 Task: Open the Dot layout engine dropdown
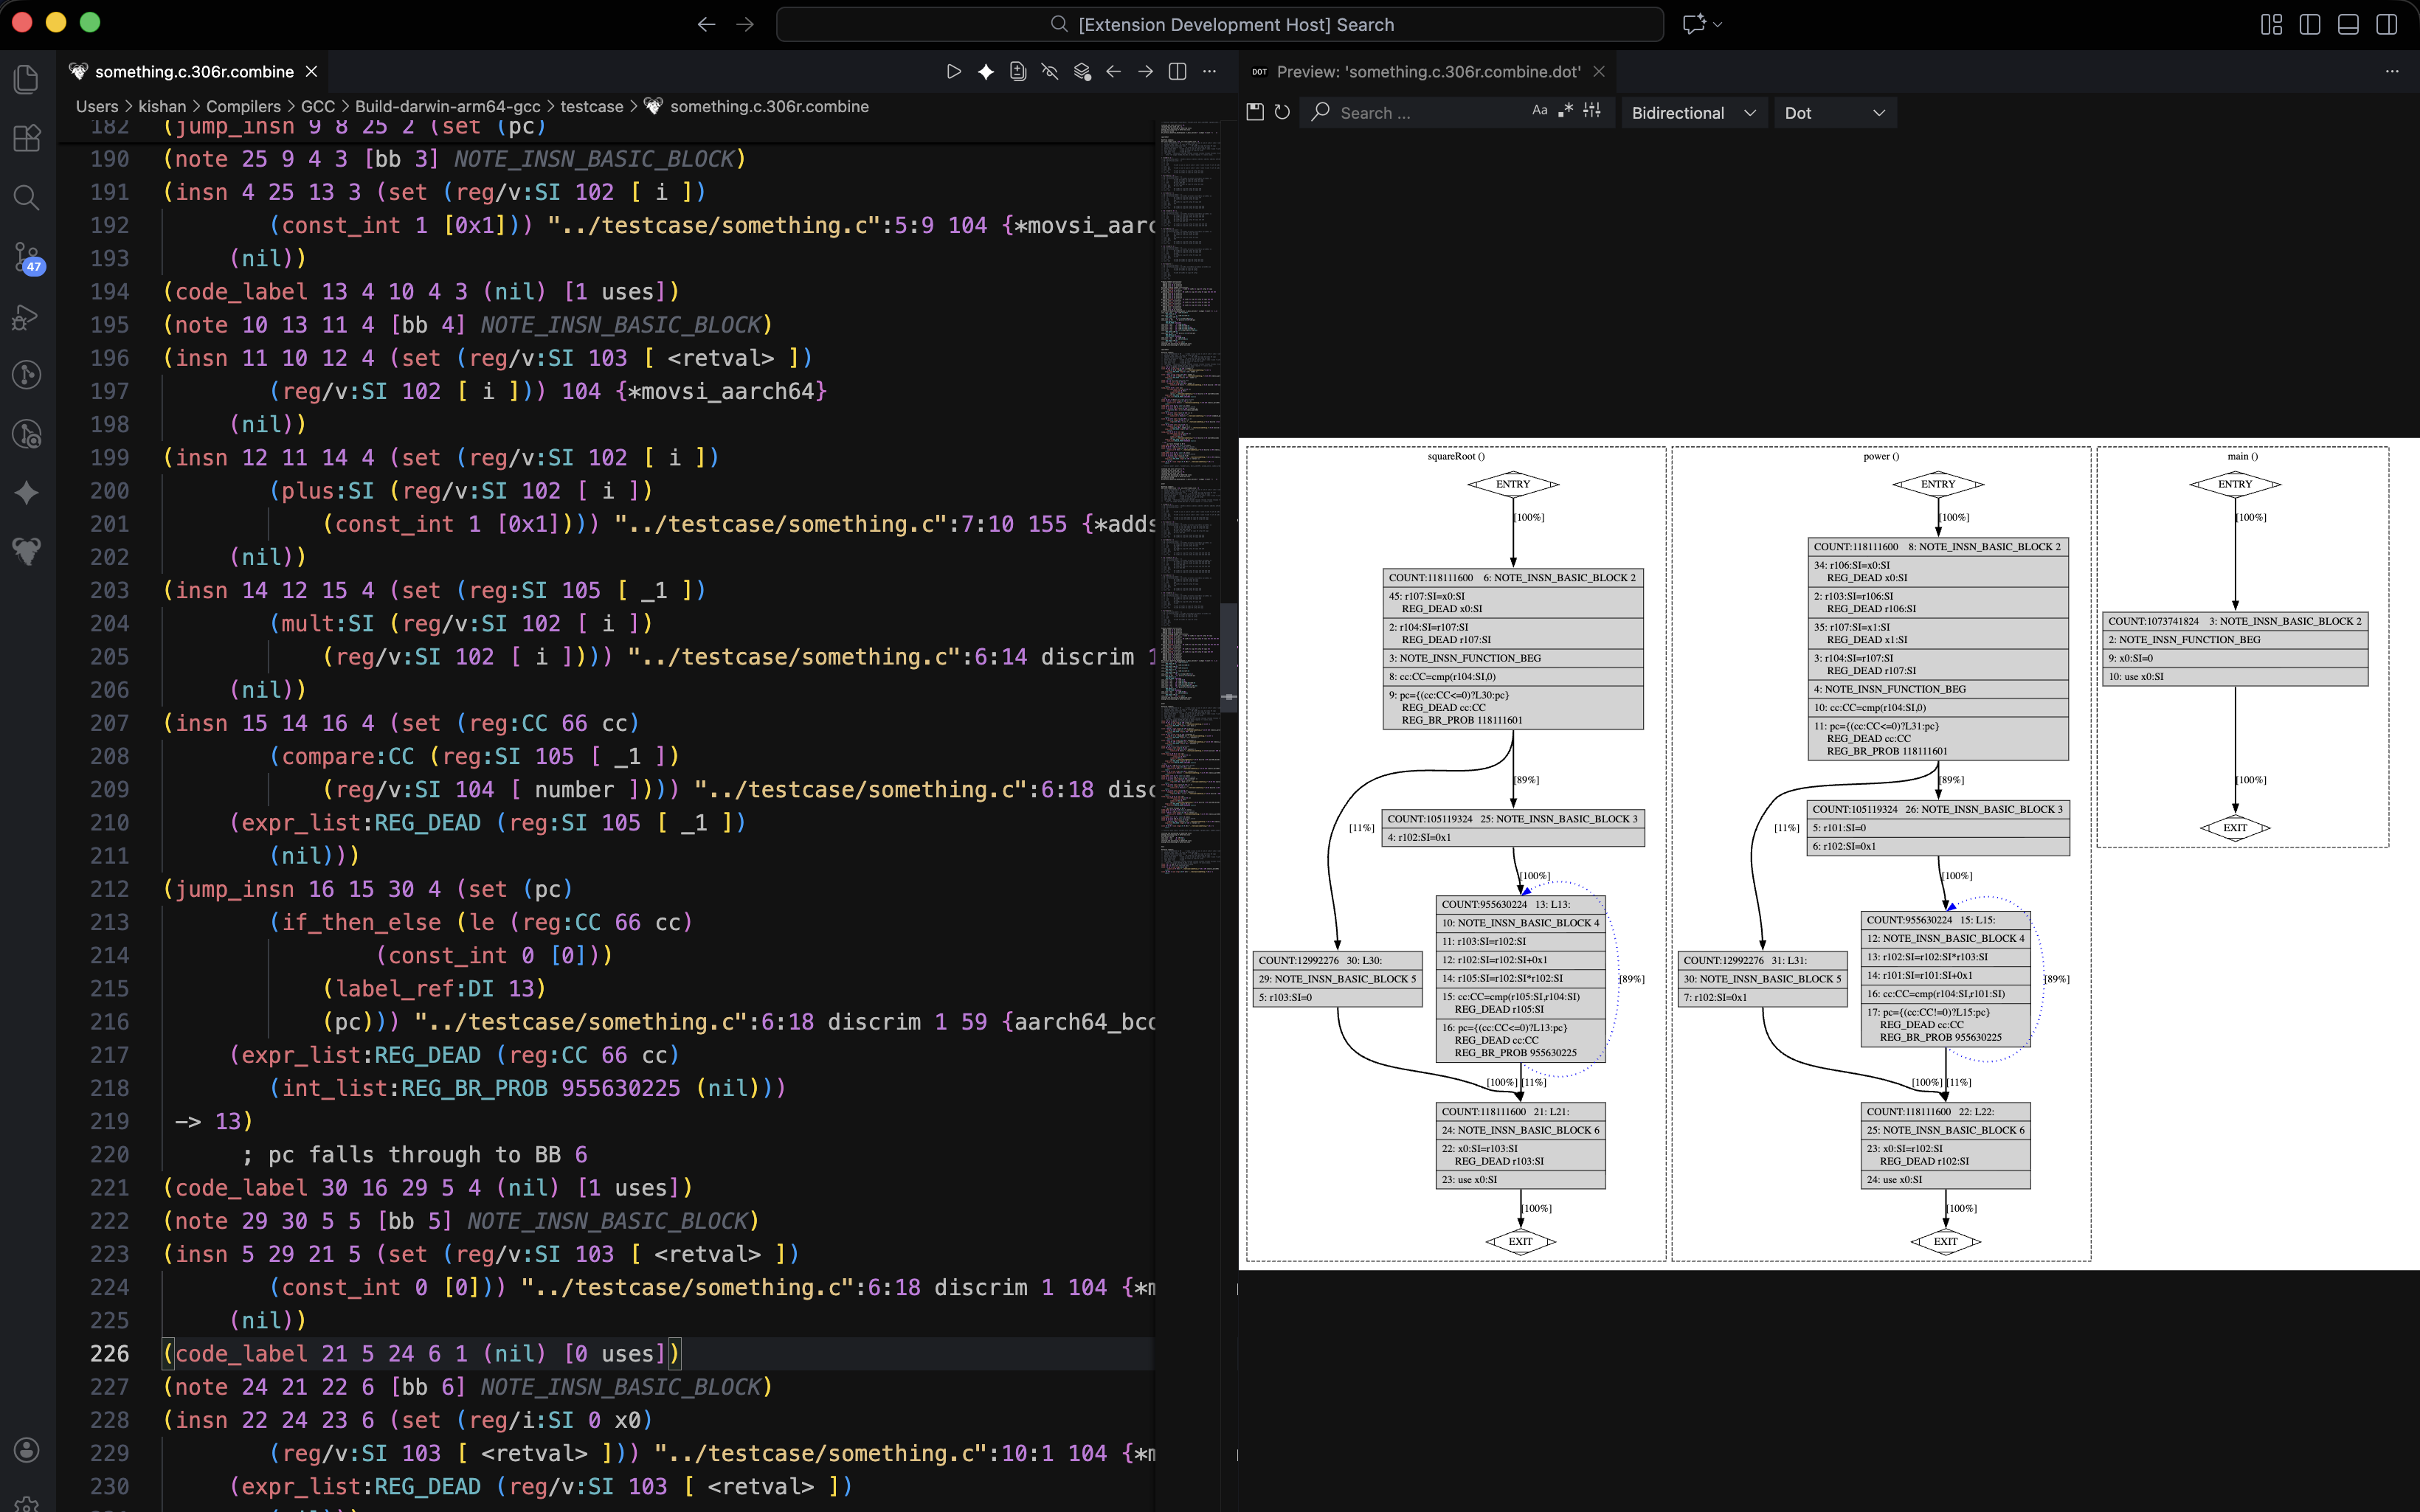click(1834, 113)
